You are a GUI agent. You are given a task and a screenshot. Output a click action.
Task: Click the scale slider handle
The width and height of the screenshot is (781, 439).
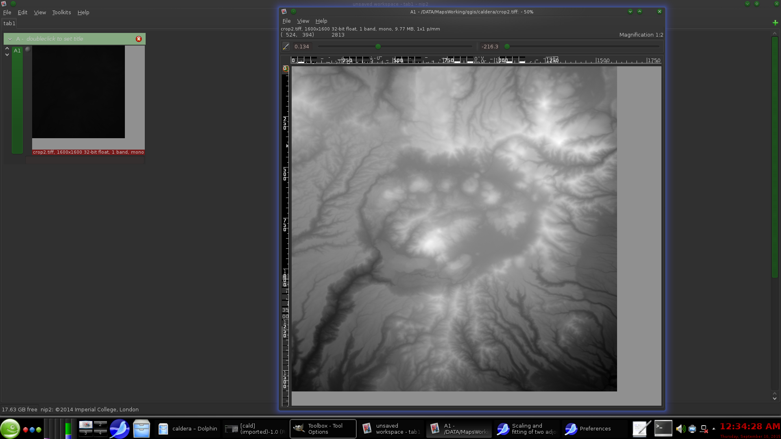click(x=378, y=47)
